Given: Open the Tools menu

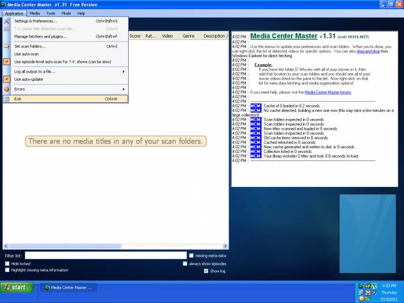Looking at the screenshot, I should [x=51, y=13].
